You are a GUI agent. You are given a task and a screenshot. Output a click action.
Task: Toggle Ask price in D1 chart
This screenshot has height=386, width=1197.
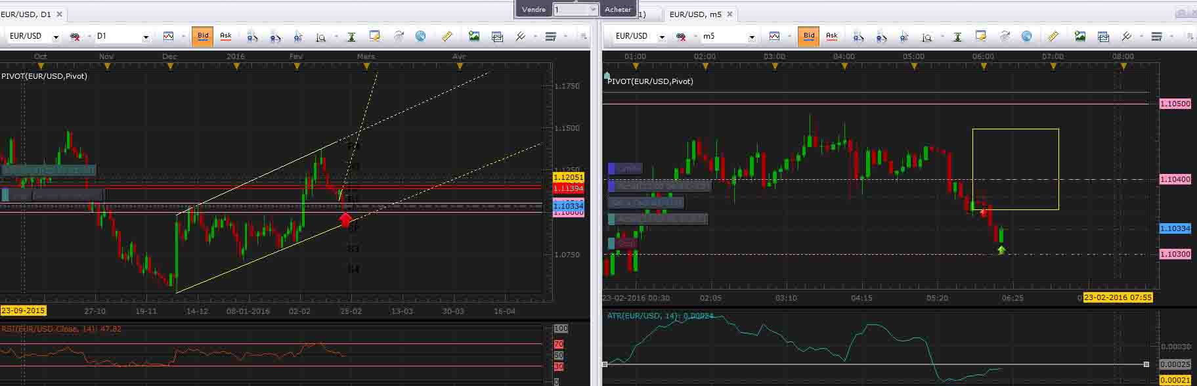point(225,36)
